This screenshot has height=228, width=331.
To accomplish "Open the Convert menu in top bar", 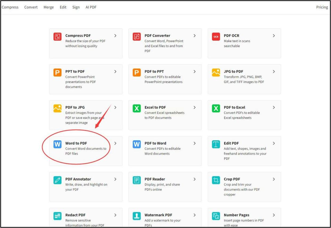I will (31, 7).
